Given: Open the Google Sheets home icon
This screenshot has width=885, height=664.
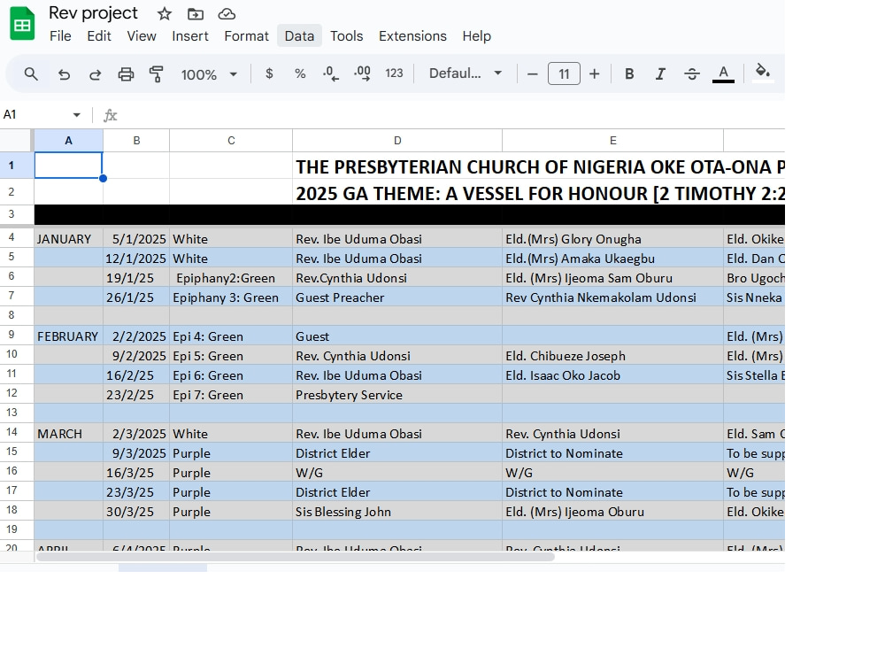Looking at the screenshot, I should click(22, 24).
